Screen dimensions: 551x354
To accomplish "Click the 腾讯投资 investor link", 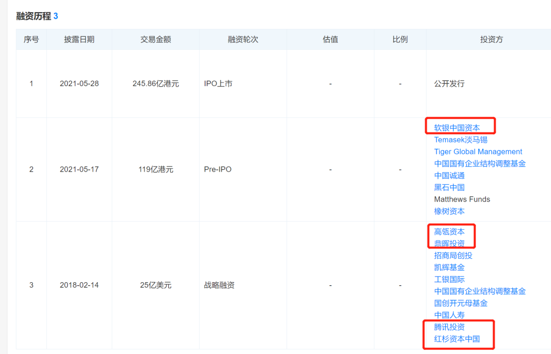I will (449, 327).
